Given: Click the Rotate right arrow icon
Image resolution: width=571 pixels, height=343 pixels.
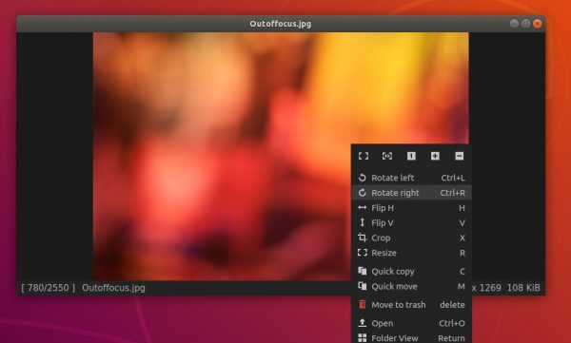Looking at the screenshot, I should click(362, 193).
